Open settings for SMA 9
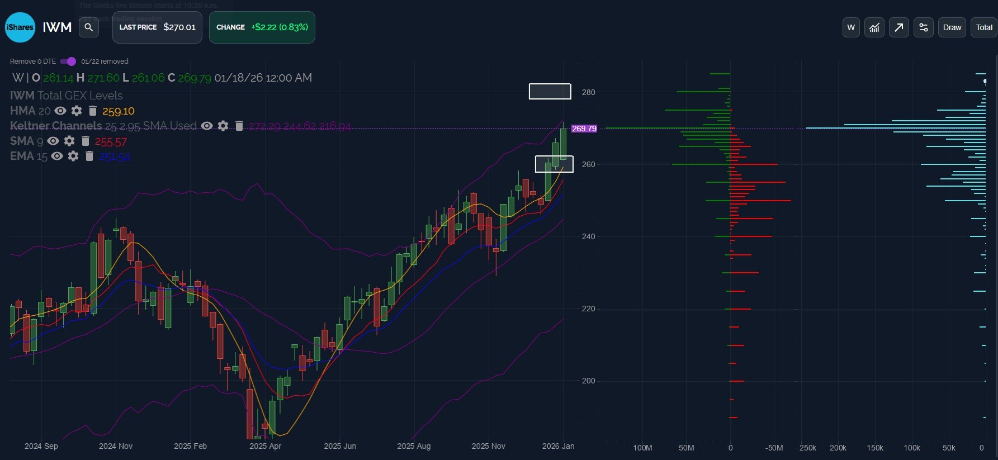This screenshot has height=460, width=998. [x=69, y=141]
